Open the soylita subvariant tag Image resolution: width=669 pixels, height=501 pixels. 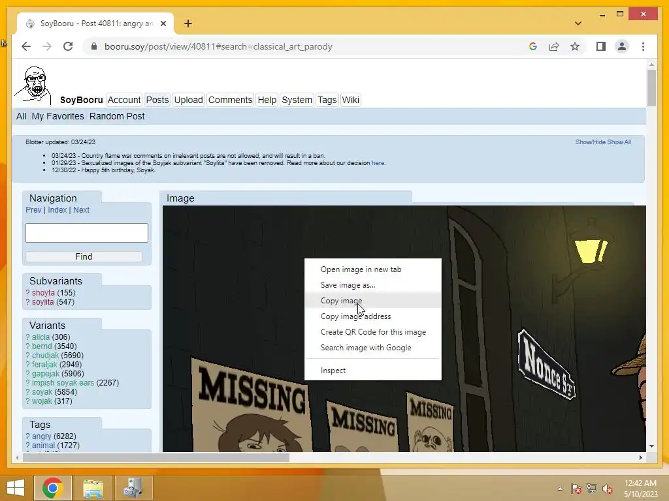pos(42,301)
